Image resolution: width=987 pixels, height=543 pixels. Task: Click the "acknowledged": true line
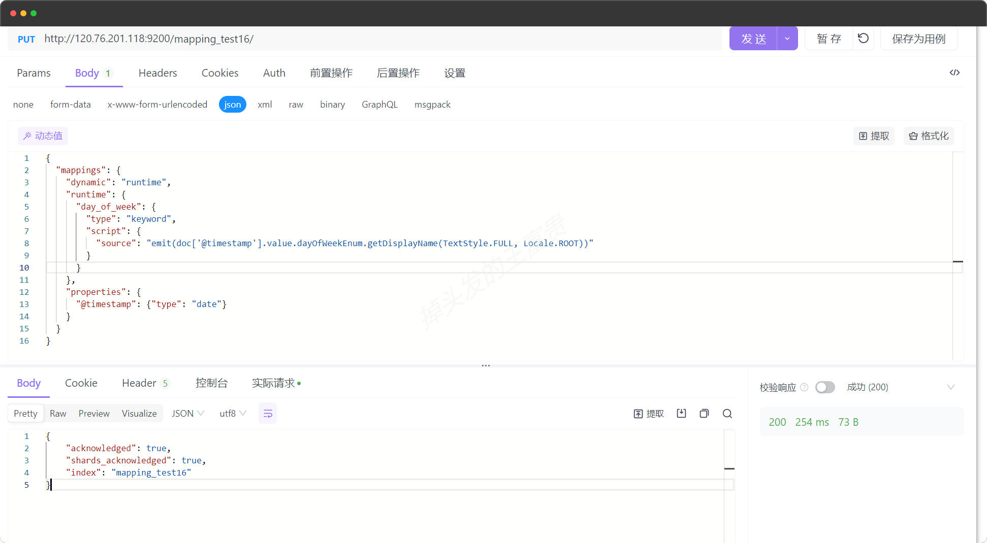pos(118,448)
